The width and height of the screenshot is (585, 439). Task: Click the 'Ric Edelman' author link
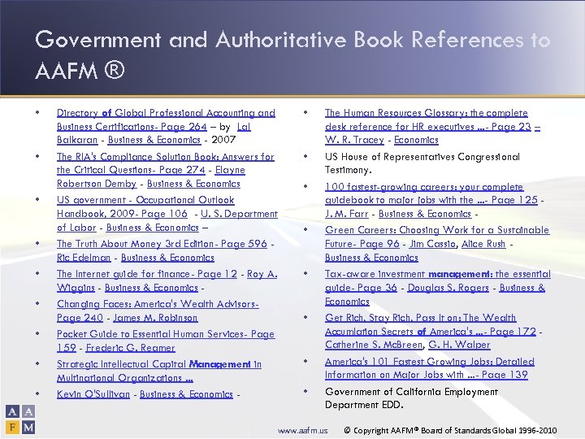pos(84,258)
